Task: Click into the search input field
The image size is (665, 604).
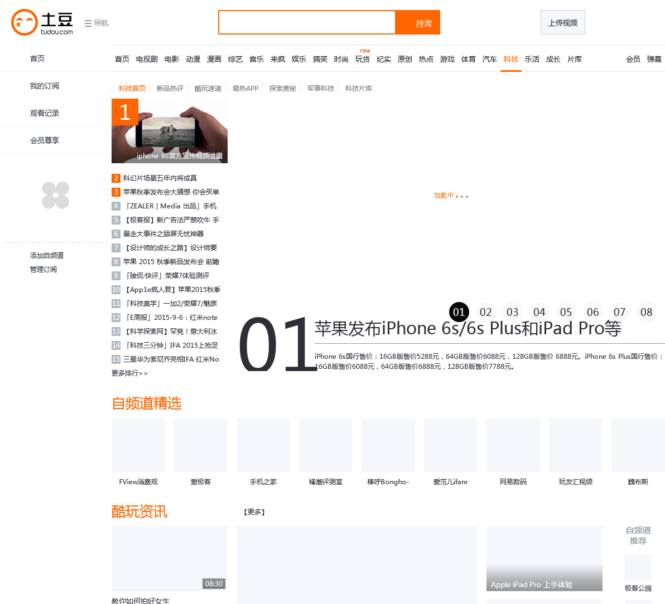Action: (x=307, y=22)
